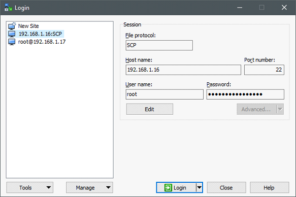Click the Advanced... button
This screenshot has height=197, width=296.
point(257,109)
